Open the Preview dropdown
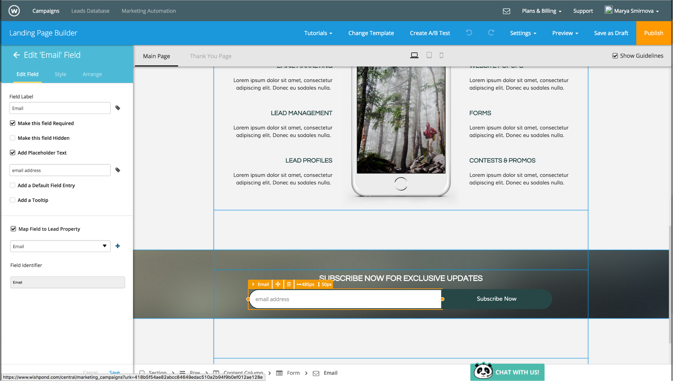Image resolution: width=673 pixels, height=381 pixels. pos(565,33)
